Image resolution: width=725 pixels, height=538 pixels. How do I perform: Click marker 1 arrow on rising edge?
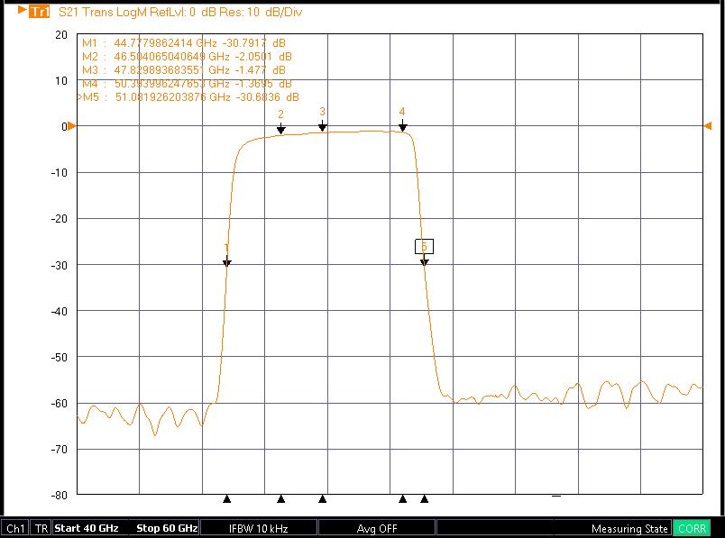[x=227, y=262]
